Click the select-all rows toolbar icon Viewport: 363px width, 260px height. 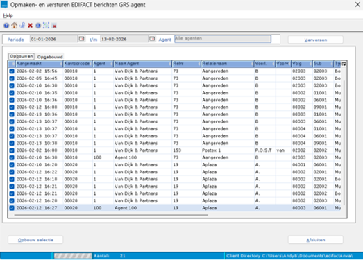pyautogui.click(x=46, y=26)
